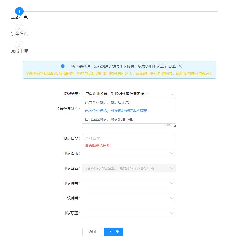The width and height of the screenshot is (229, 239).
Task: Collapse the 投诉结果 dropdown via its chevron
Action: (172, 94)
